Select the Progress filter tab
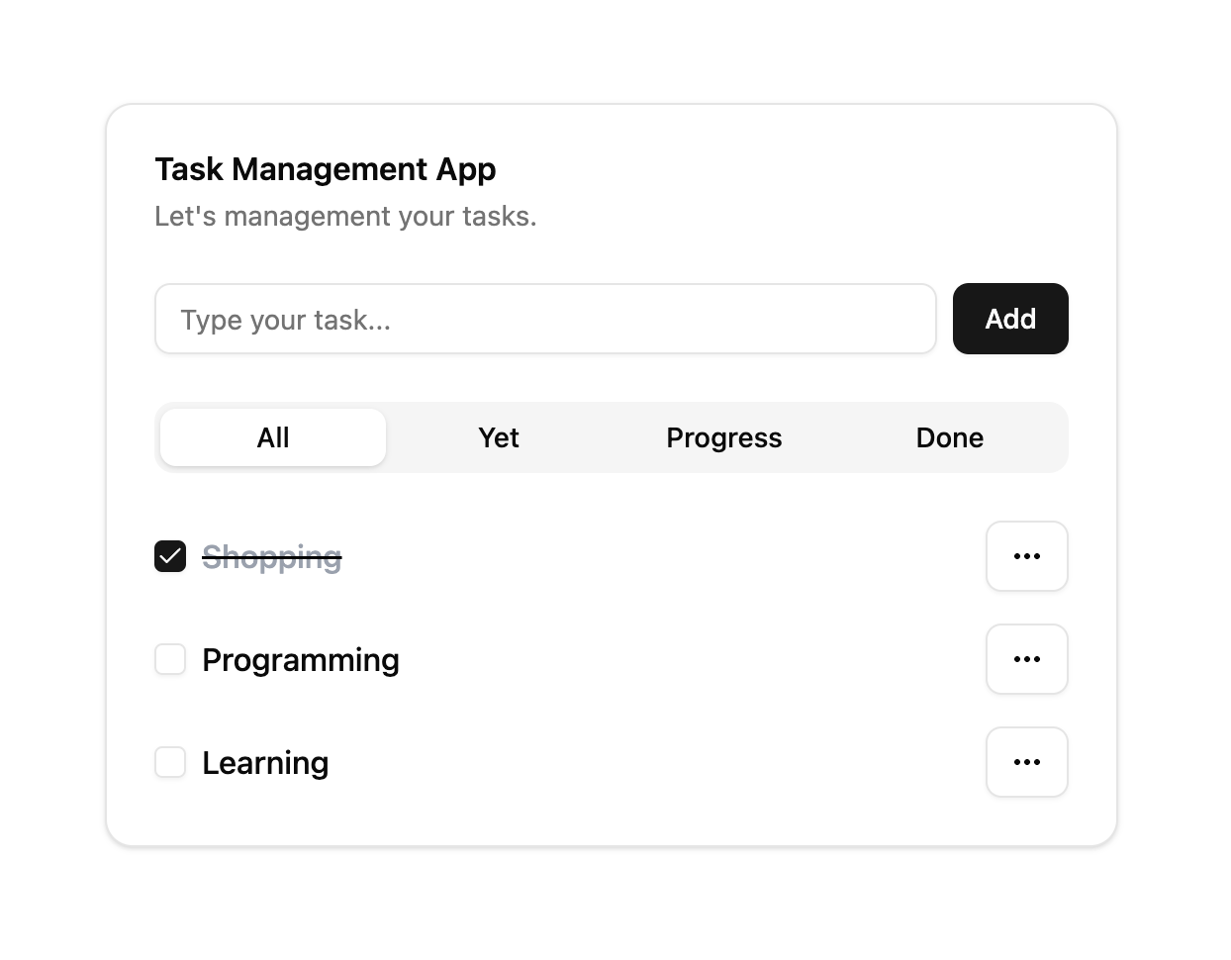Screen dimensions: 1231x960 pos(724,437)
